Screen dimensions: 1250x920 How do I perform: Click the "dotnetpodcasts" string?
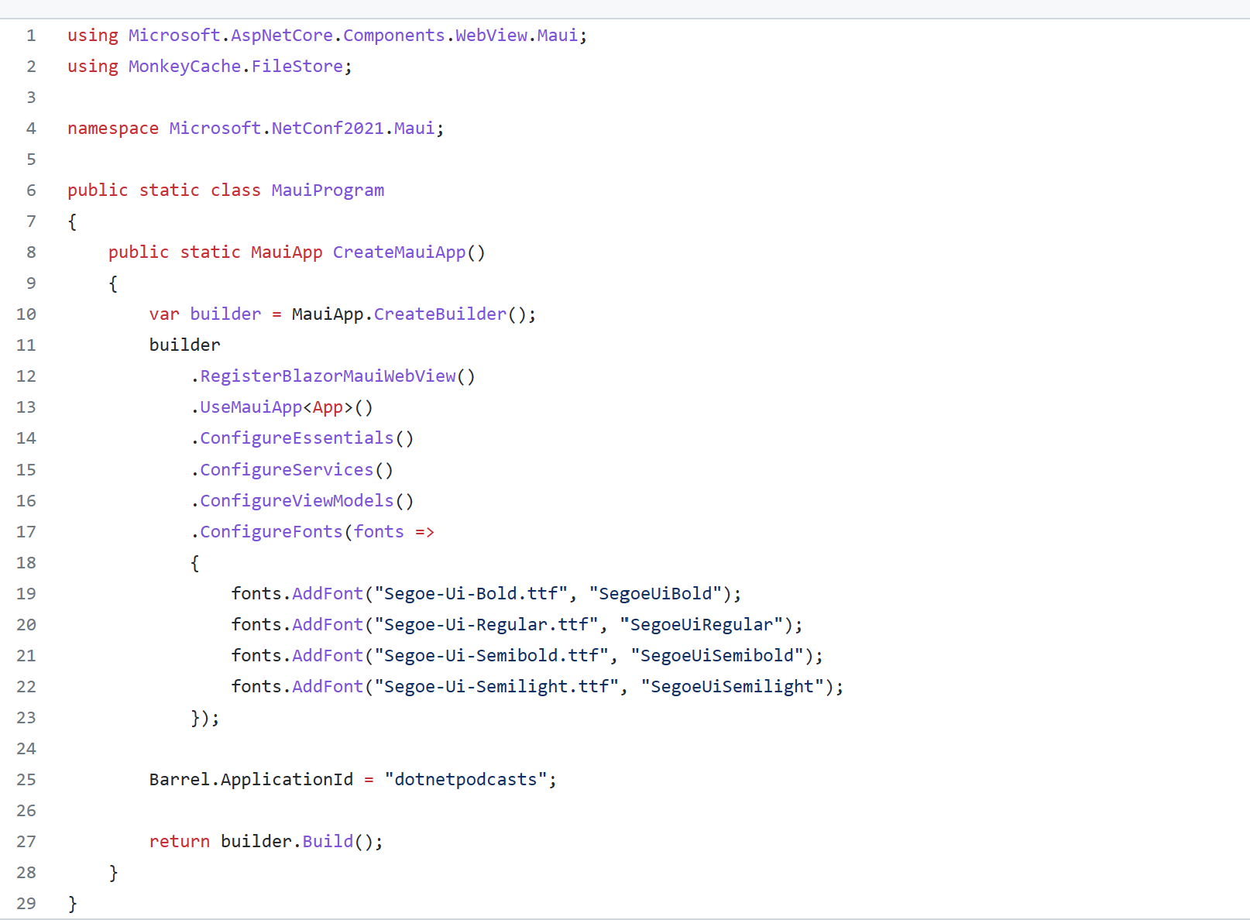point(465,780)
